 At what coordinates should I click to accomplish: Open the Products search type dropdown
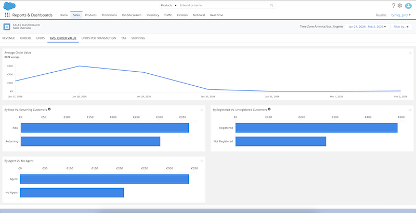coord(168,5)
